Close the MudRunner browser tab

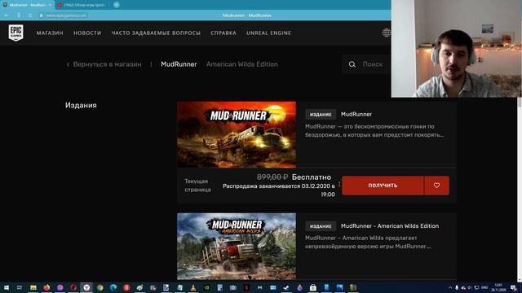(50, 5)
